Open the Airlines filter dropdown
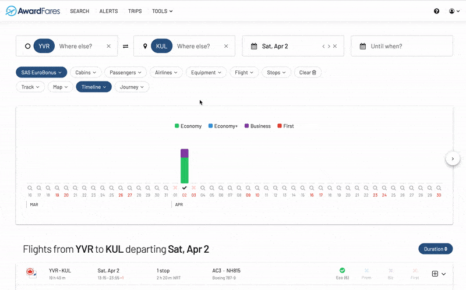This screenshot has height=290, width=466. (x=166, y=72)
